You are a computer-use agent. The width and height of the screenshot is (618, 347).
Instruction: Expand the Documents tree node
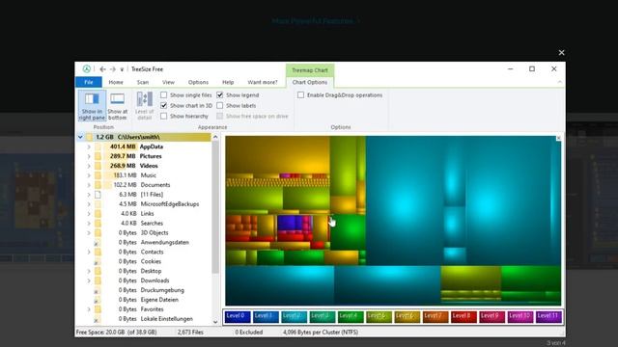pos(89,185)
